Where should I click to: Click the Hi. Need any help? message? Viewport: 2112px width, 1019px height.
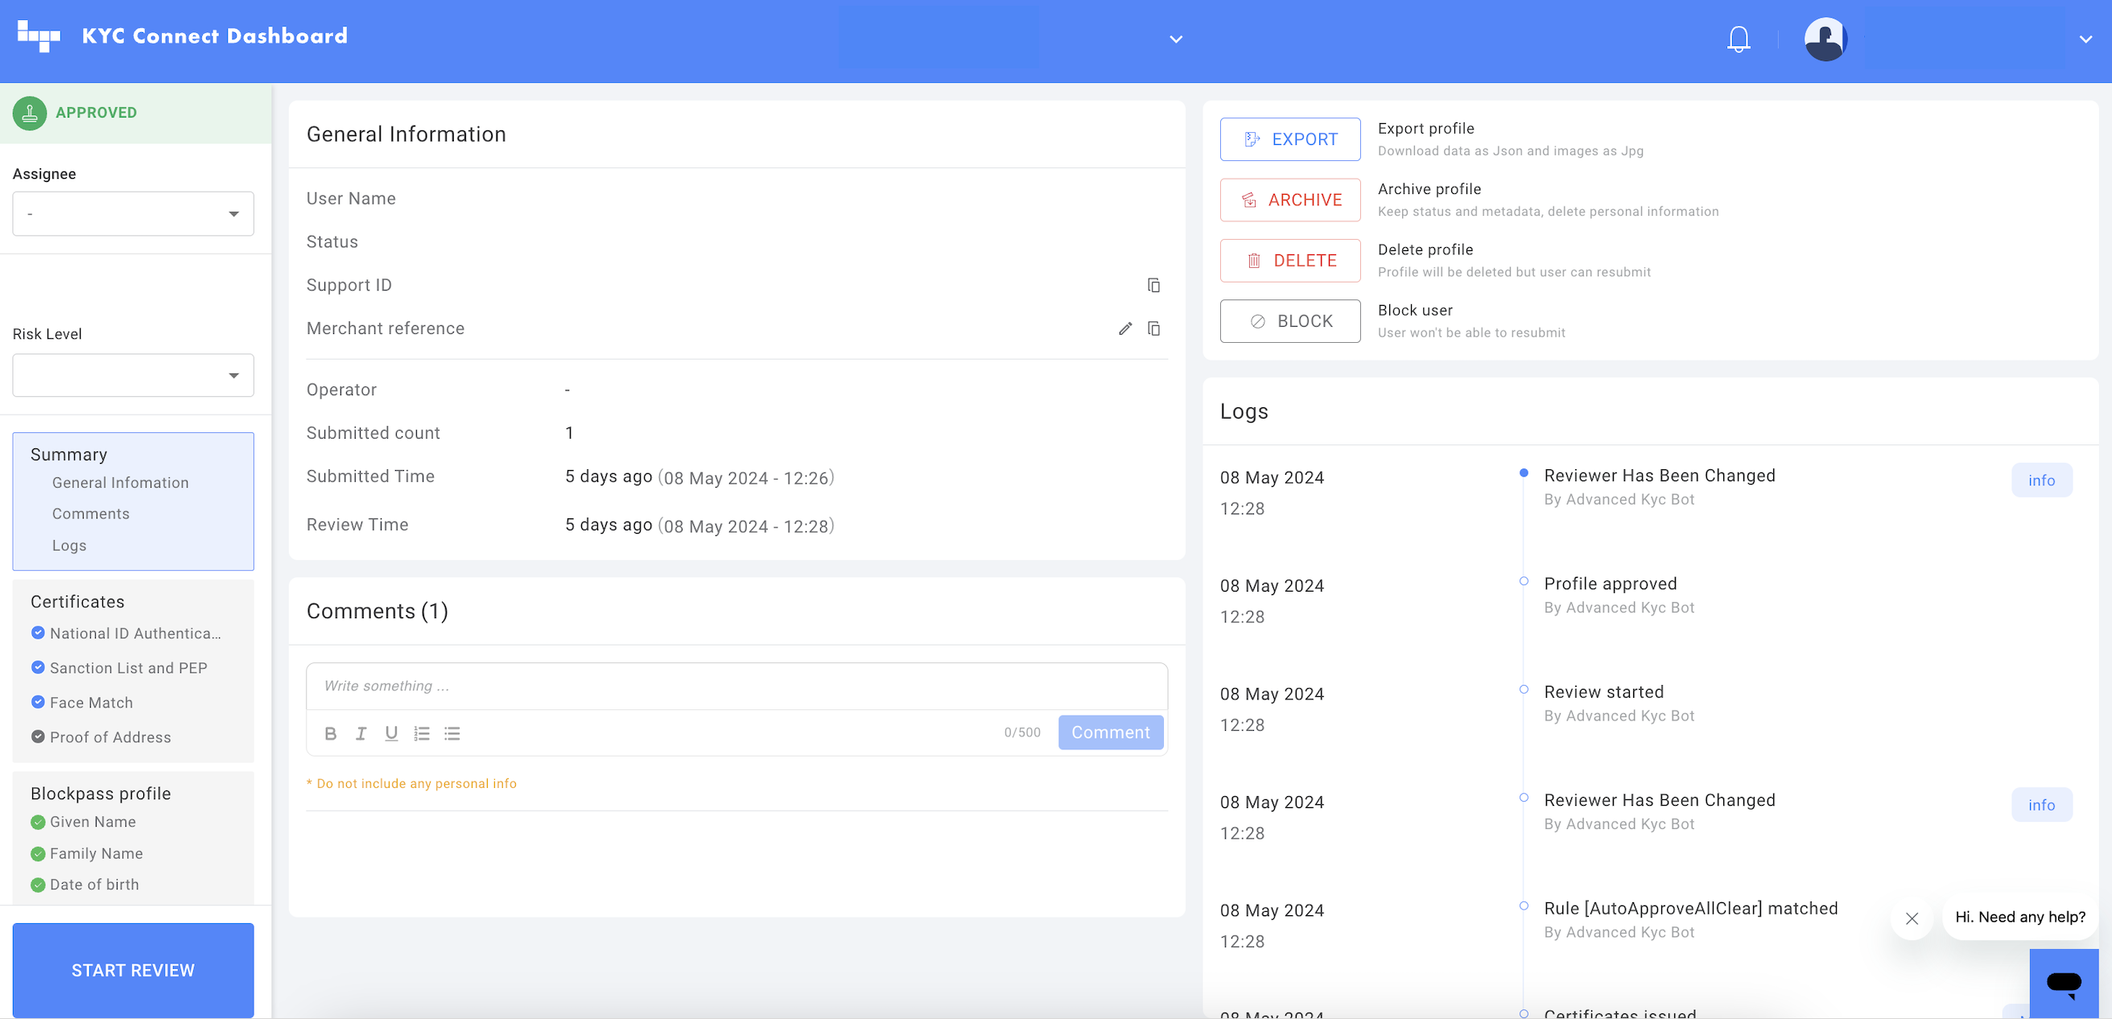2019,918
